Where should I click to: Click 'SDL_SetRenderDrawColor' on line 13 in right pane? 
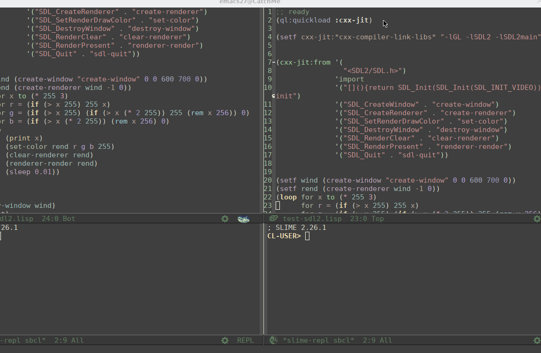coord(396,121)
